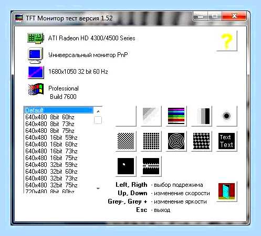This screenshot has width=261, height=236.
Task: Pick 640x480 16bit 59hz mode
Action: pos(58,138)
